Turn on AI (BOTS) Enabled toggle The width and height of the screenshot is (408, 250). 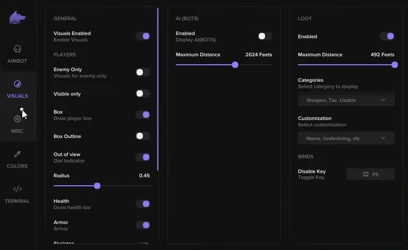point(265,36)
